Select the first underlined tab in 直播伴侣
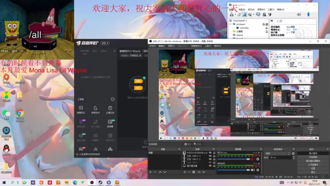Screen dimensions: 330x186 [85, 51]
